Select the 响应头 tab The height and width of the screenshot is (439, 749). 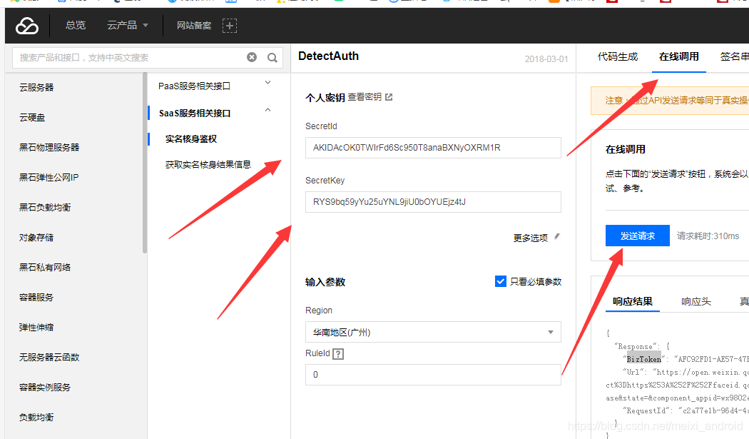click(696, 301)
